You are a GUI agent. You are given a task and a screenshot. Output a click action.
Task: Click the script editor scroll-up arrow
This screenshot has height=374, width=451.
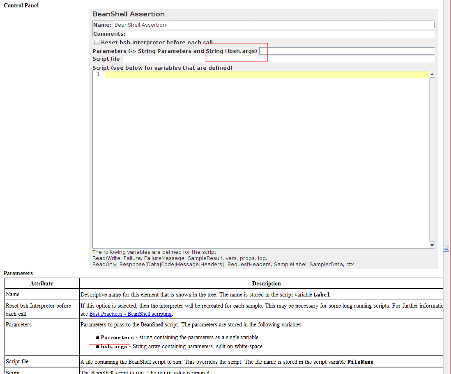point(432,74)
